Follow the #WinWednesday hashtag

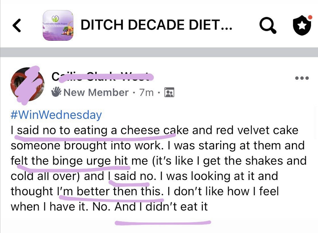coord(56,115)
